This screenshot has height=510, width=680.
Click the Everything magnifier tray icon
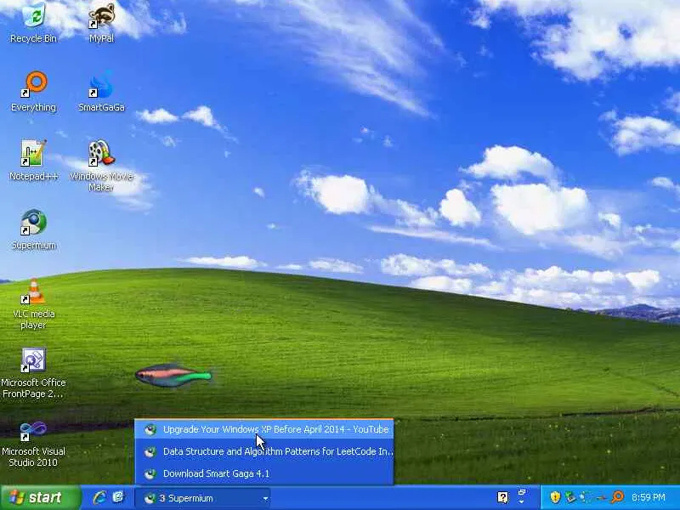click(x=618, y=497)
